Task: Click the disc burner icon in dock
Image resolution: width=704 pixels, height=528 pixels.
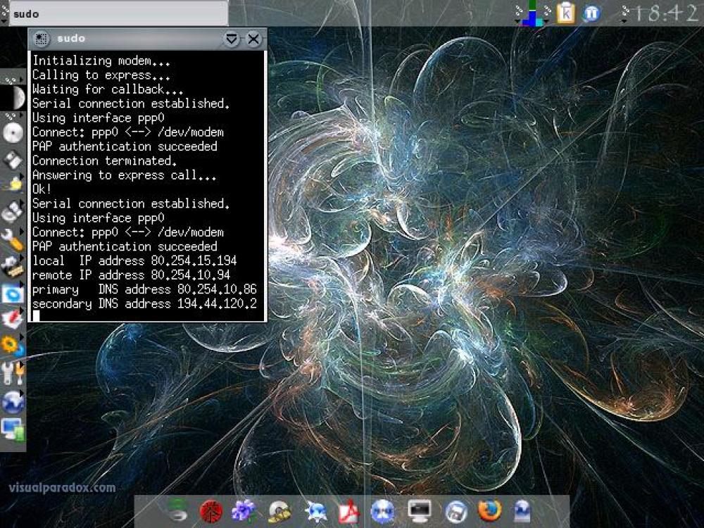Action: (279, 511)
